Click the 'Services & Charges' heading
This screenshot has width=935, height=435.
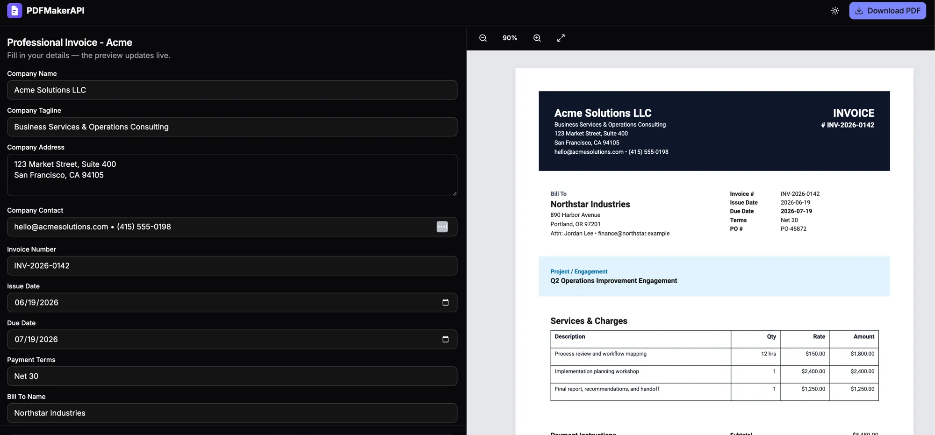(589, 321)
